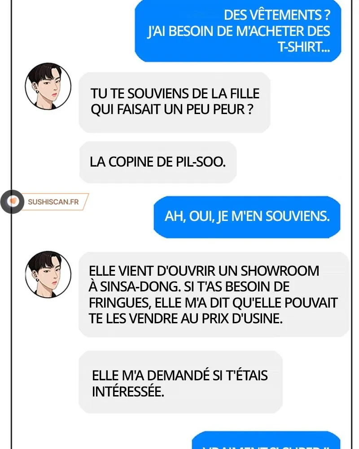
Task: Select the 'LA COPINE DE PIL-SOO.' message bubble
Action: [x=158, y=162]
